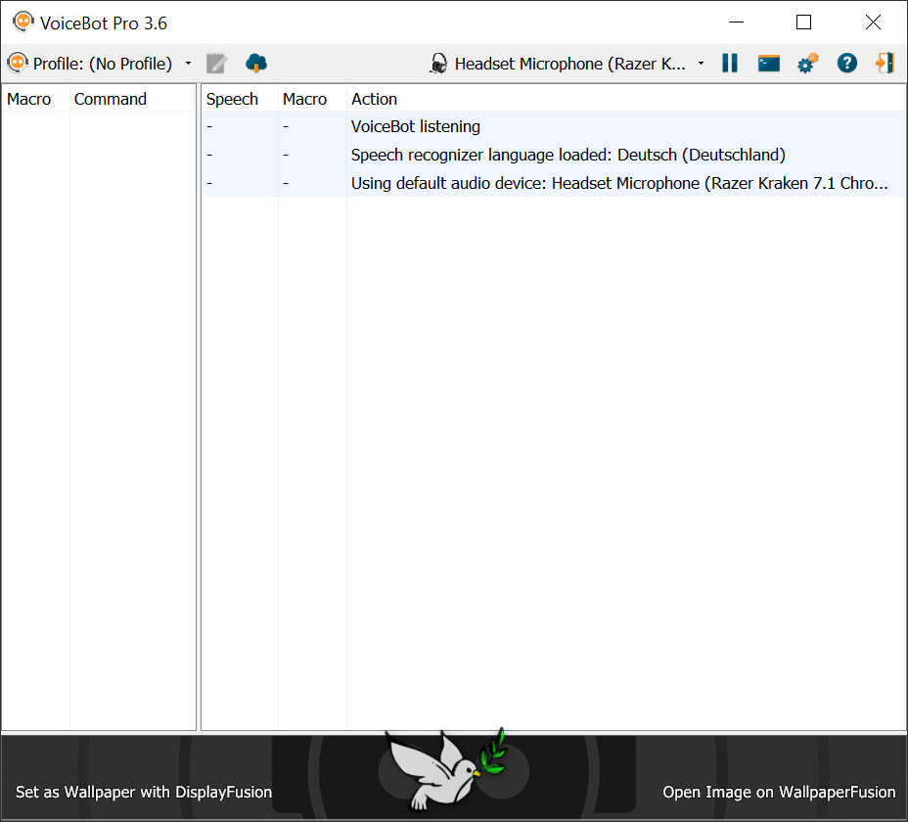The width and height of the screenshot is (908, 822).
Task: Click the Speech column header
Action: pyautogui.click(x=240, y=99)
